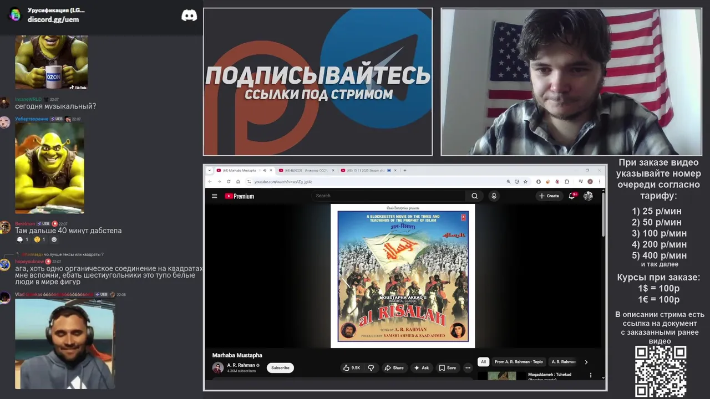Screen dimensions: 710x399
Task: Open the Create video menu
Action: [x=549, y=196]
